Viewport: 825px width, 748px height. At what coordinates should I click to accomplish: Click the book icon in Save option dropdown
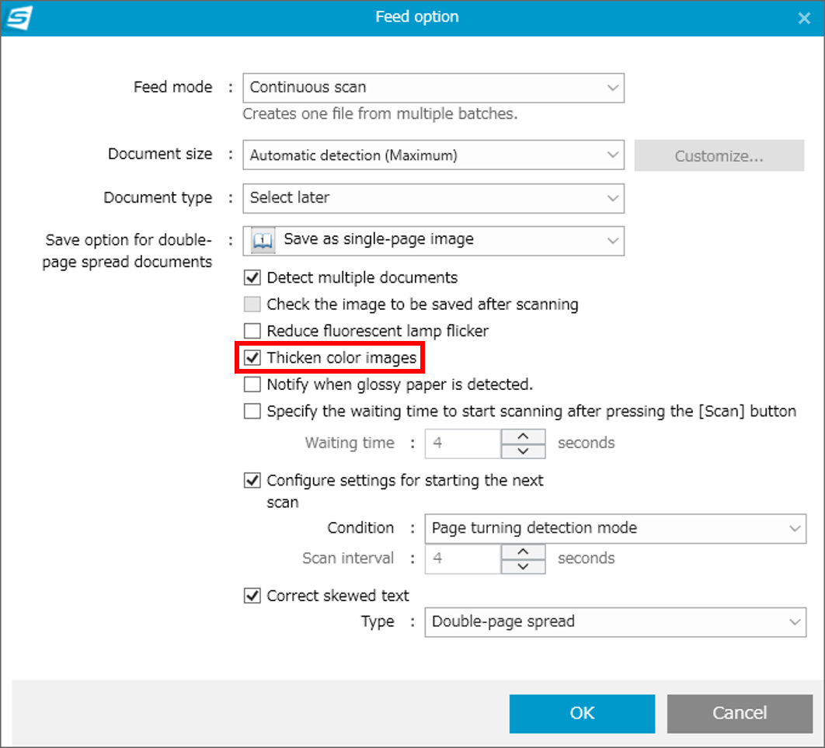pos(263,240)
